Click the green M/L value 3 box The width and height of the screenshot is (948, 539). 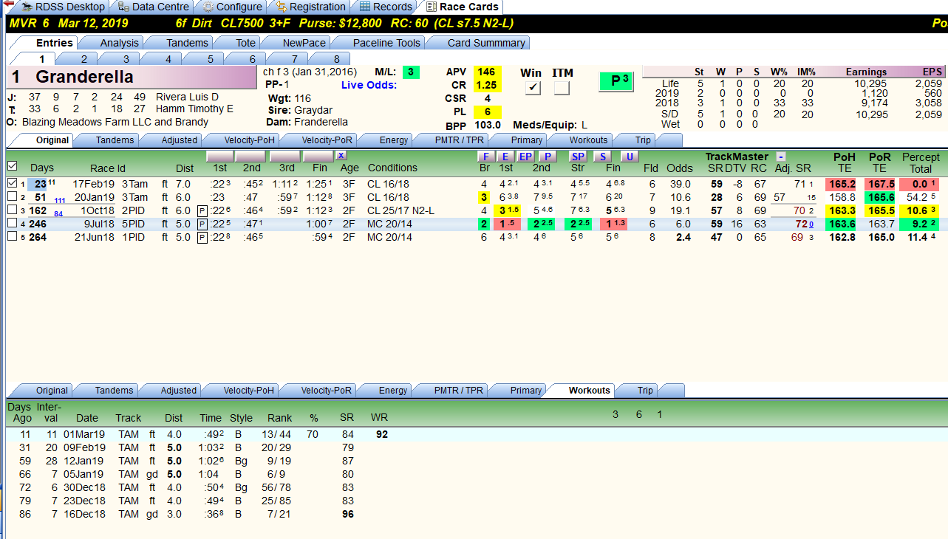coord(411,72)
